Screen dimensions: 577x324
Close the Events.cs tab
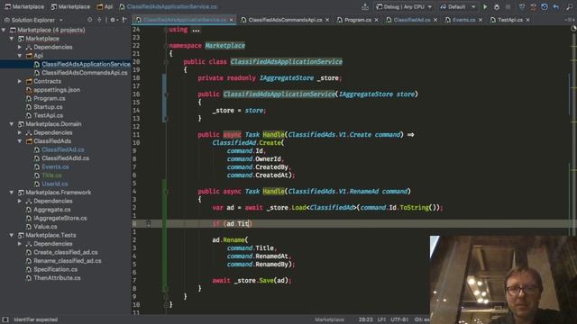click(x=481, y=20)
